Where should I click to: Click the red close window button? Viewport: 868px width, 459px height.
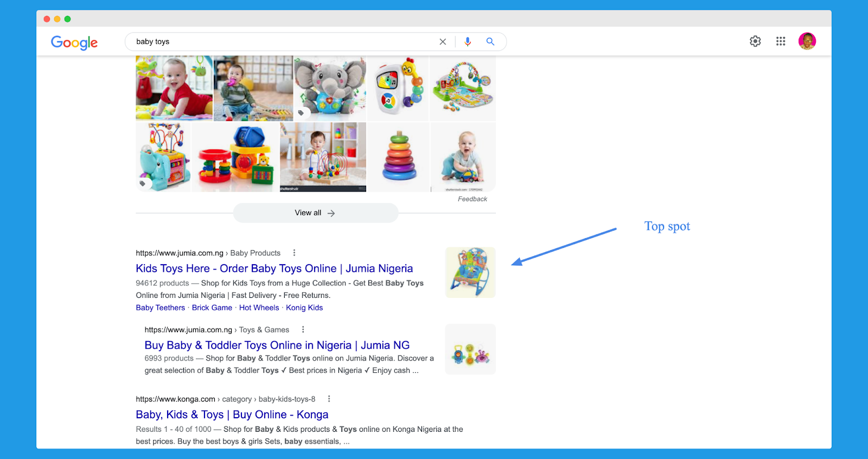click(x=47, y=19)
